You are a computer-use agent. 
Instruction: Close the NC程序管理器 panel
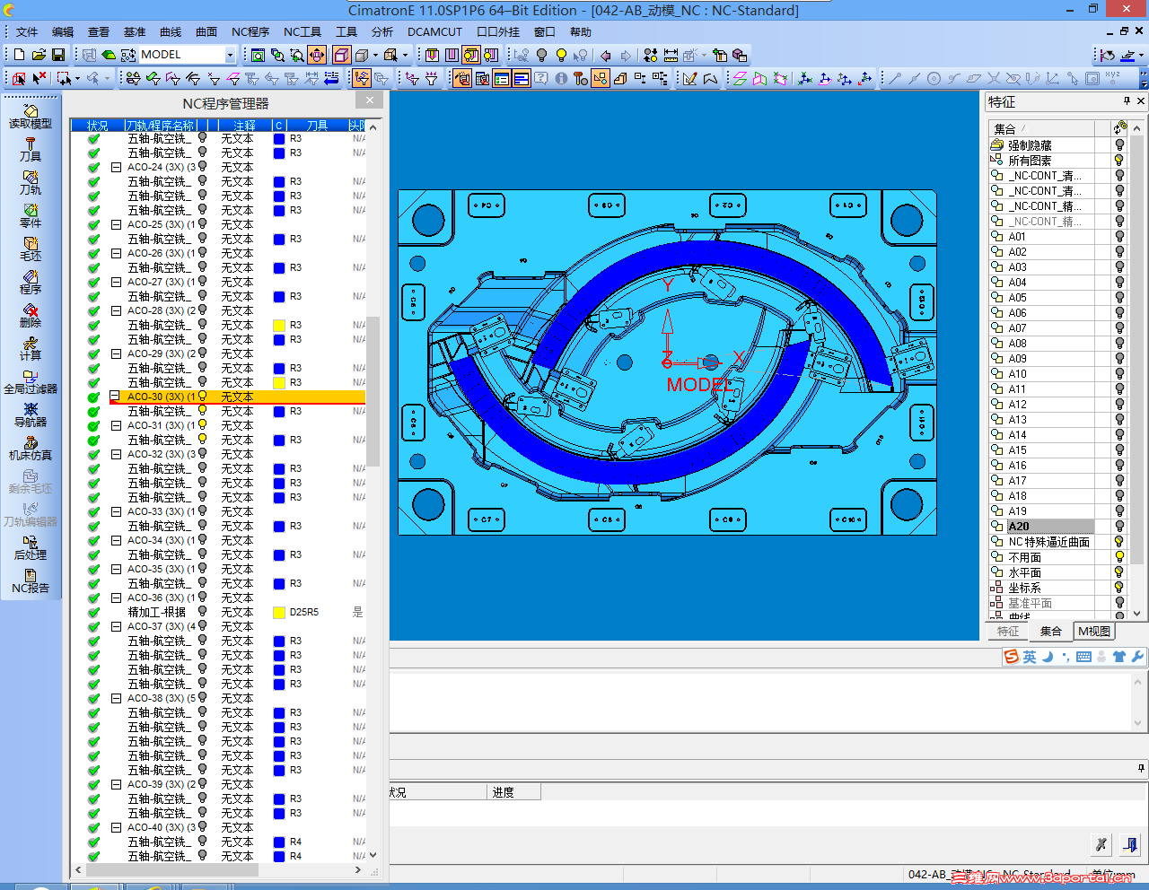pos(369,100)
